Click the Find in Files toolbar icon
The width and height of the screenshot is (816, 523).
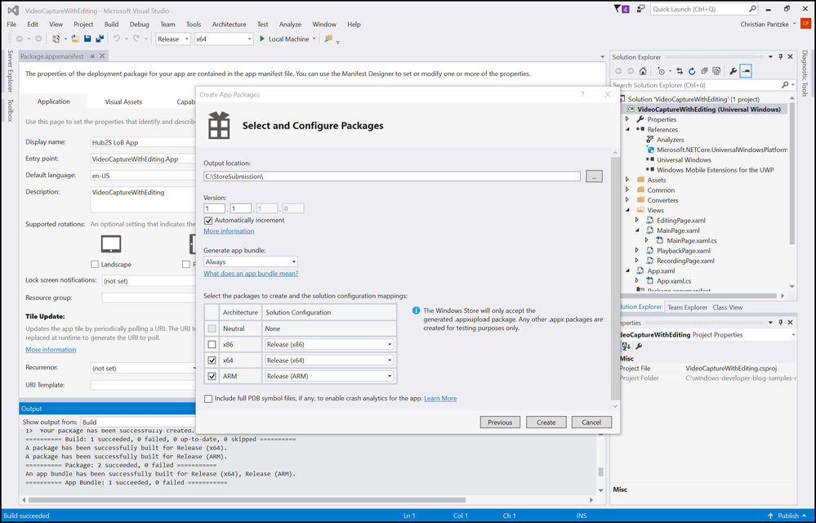point(328,38)
